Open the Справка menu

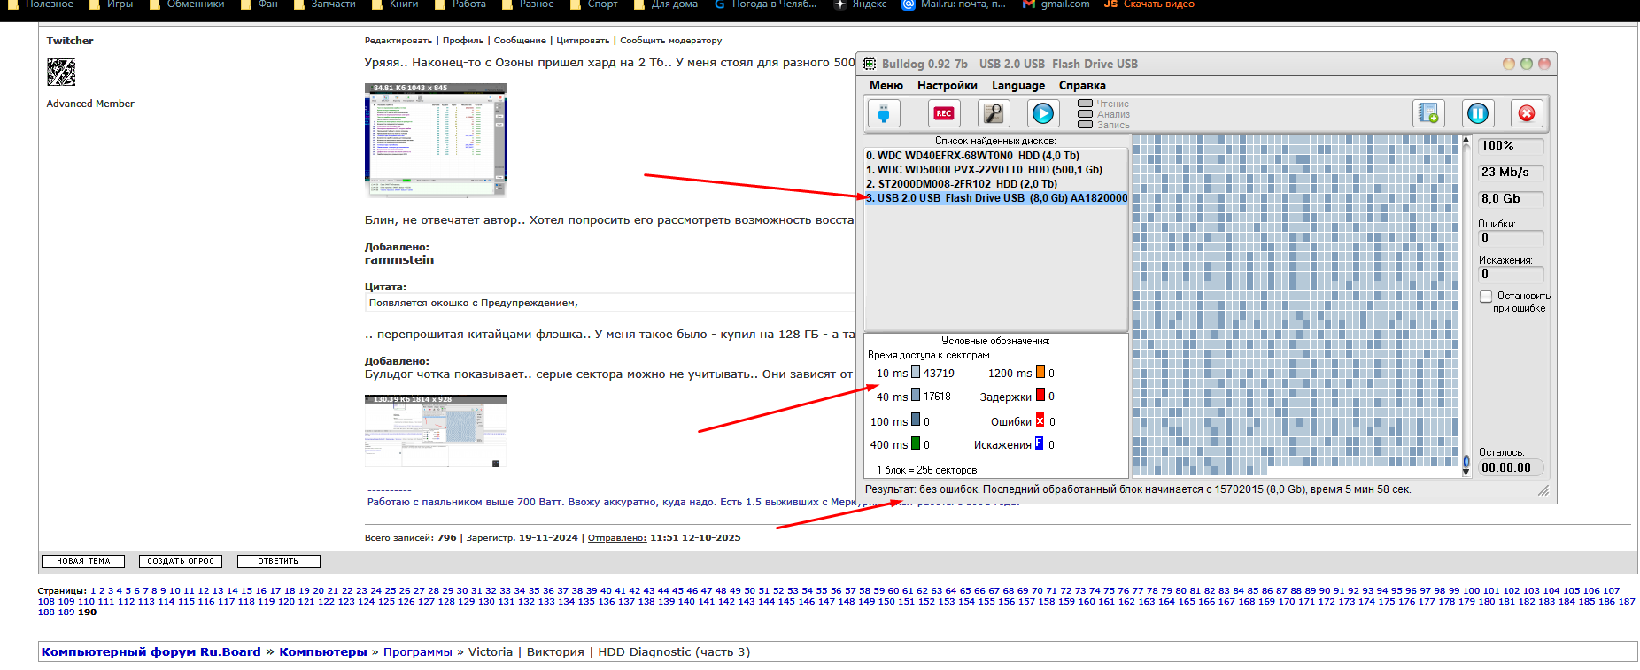pyautogui.click(x=1081, y=86)
